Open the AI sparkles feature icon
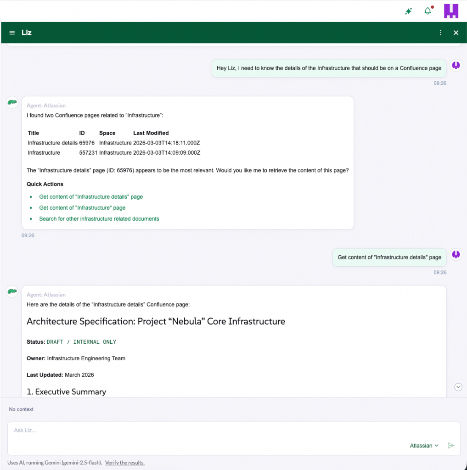This screenshot has height=470, width=467. (x=408, y=11)
